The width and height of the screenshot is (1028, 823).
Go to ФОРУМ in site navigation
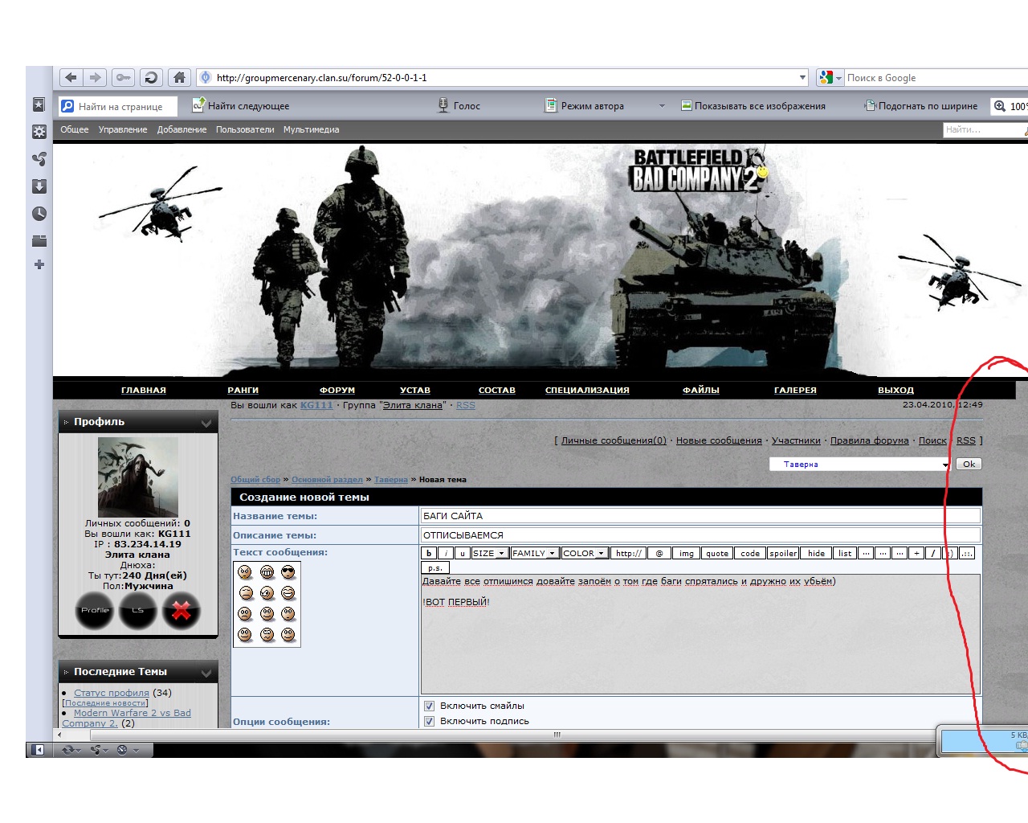(337, 390)
